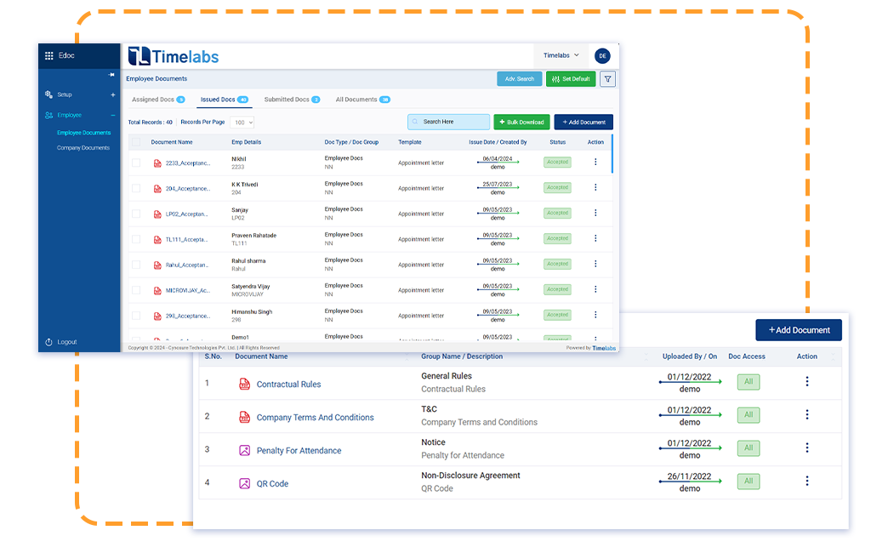Open the Company Terms And Conditions link
Viewport: 871px width, 553px height.
[315, 418]
